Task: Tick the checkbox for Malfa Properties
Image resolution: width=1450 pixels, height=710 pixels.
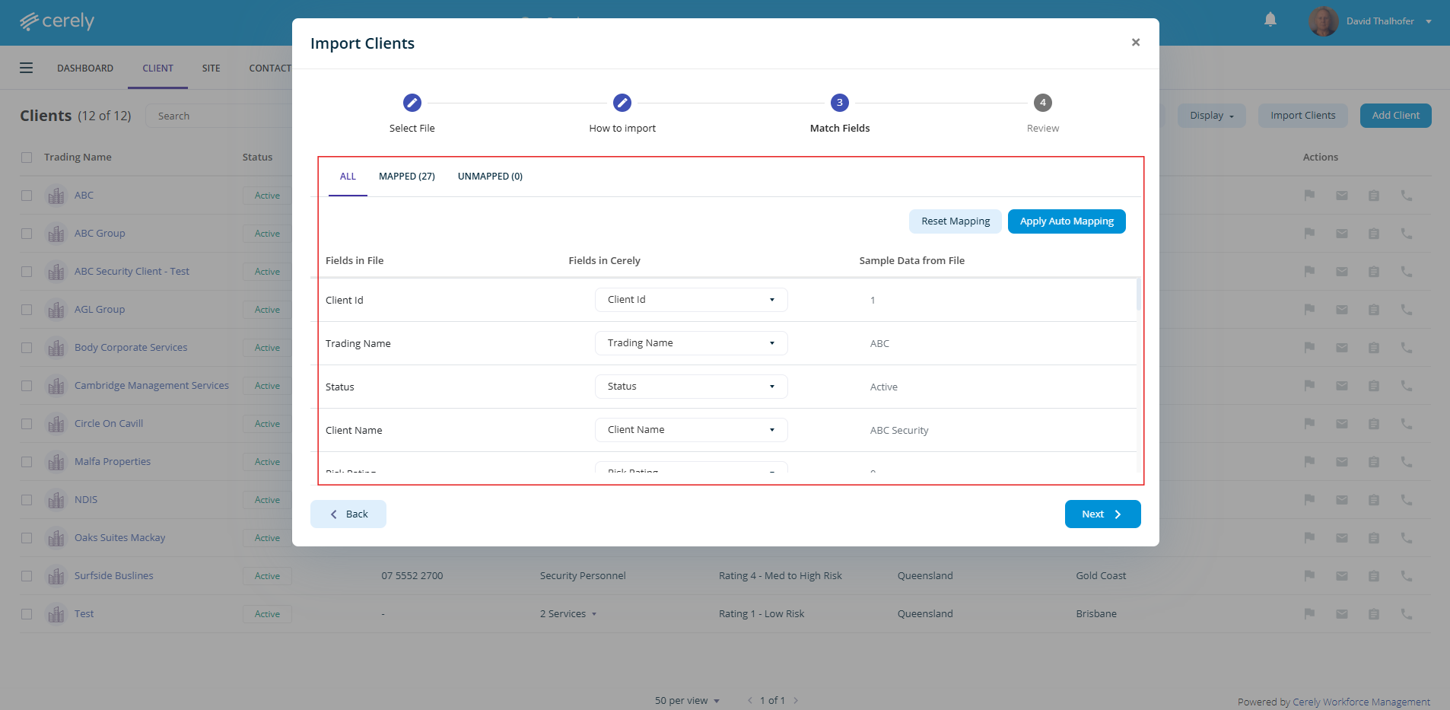Action: pos(27,462)
